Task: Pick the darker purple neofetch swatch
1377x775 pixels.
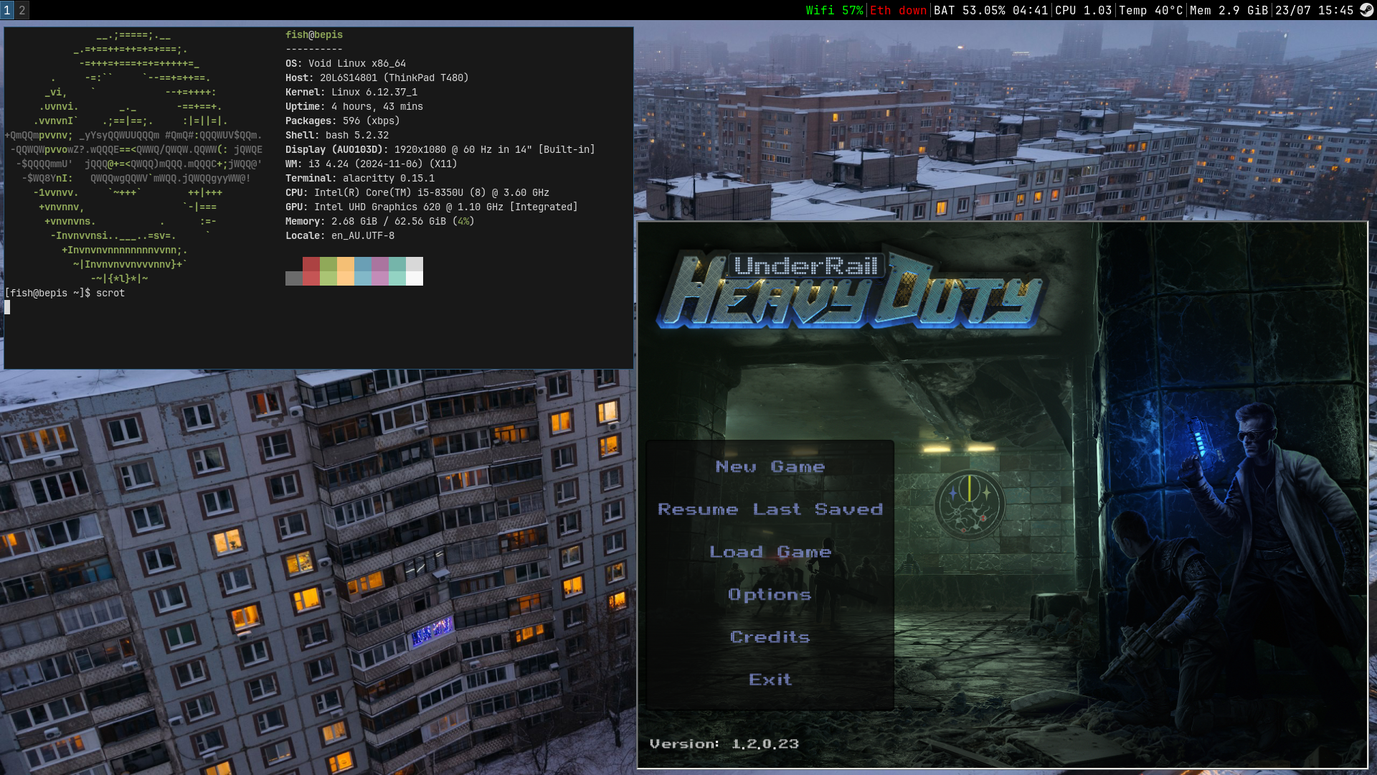Action: (380, 264)
